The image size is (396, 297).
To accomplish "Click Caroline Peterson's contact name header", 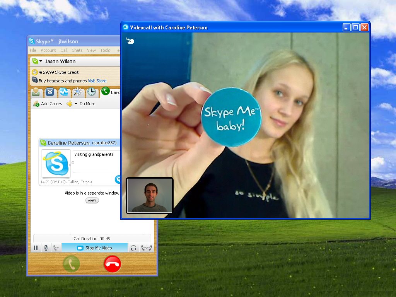I will click(x=68, y=143).
